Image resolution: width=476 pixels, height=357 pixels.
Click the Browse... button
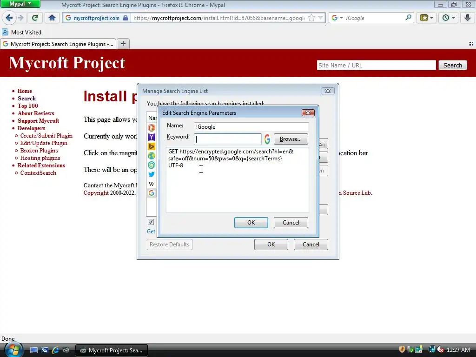click(291, 139)
